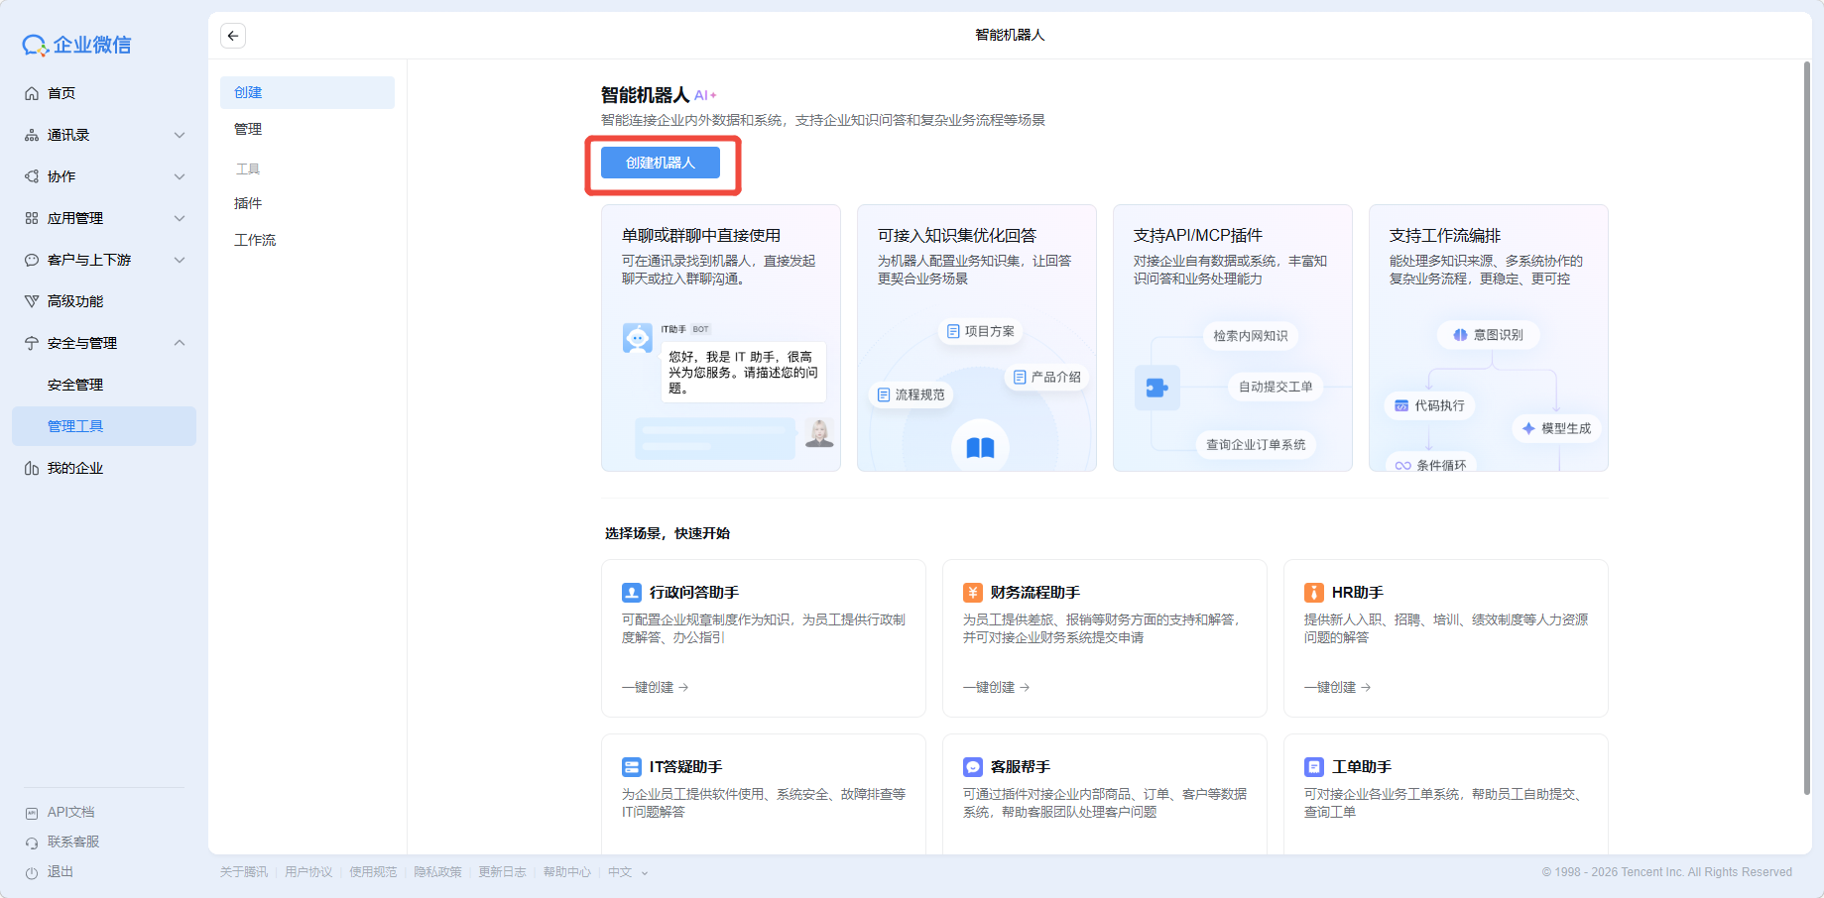Image resolution: width=1824 pixels, height=898 pixels.
Task: Click the 客服帮手 chat icon
Action: click(x=973, y=767)
